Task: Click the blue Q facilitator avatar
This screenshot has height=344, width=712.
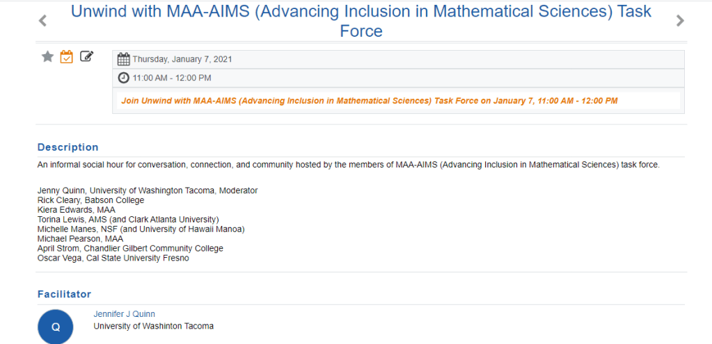Action: tap(56, 327)
